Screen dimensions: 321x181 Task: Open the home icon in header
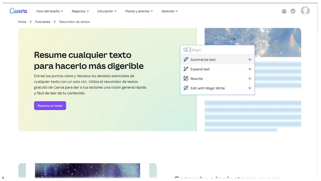284,11
